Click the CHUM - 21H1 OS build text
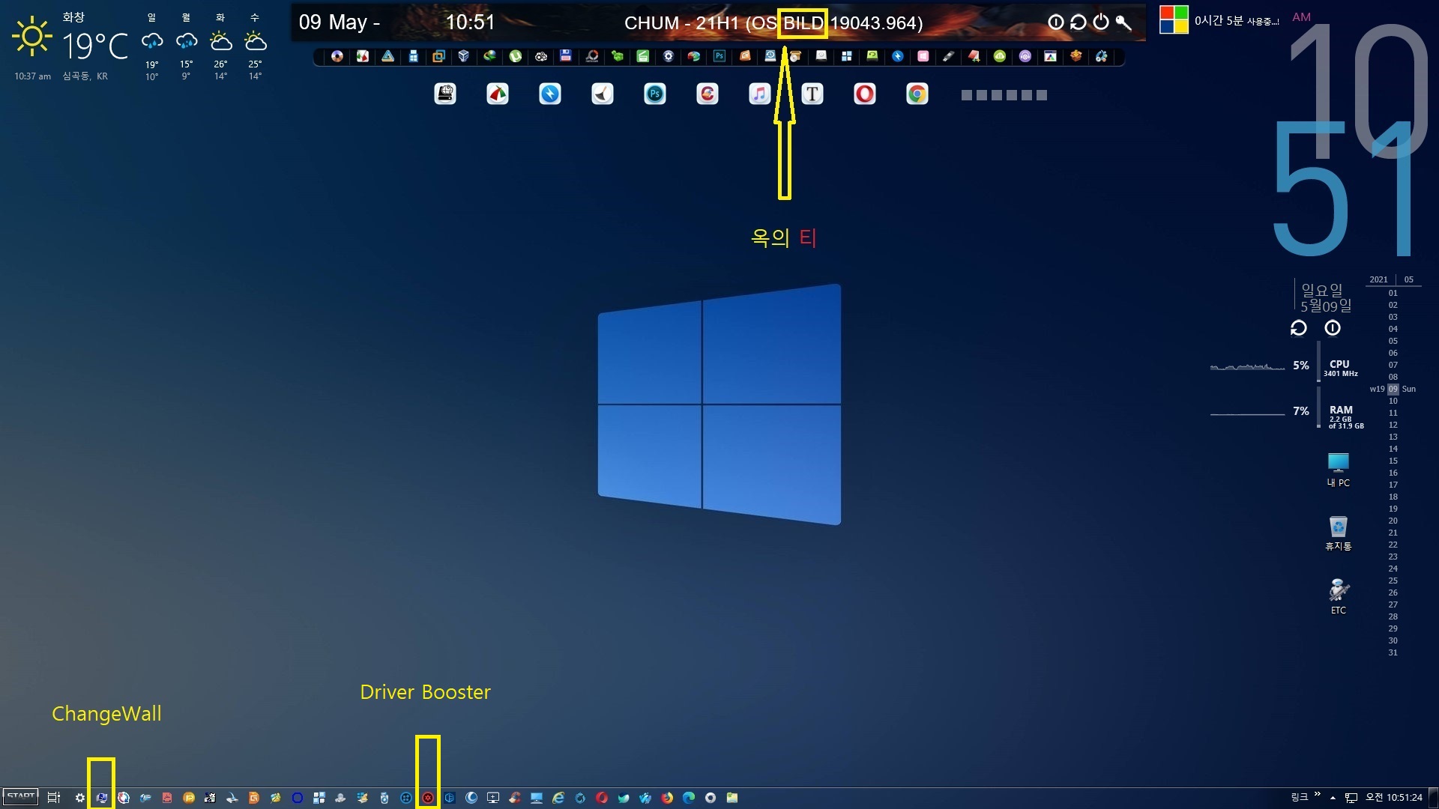 [773, 23]
